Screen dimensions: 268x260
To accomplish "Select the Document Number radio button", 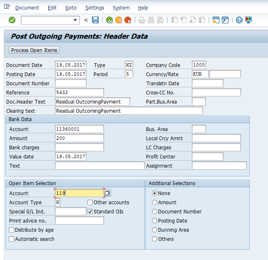I will coord(155,212).
